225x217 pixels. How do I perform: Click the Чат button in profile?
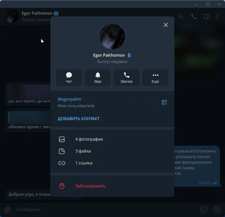[69, 78]
